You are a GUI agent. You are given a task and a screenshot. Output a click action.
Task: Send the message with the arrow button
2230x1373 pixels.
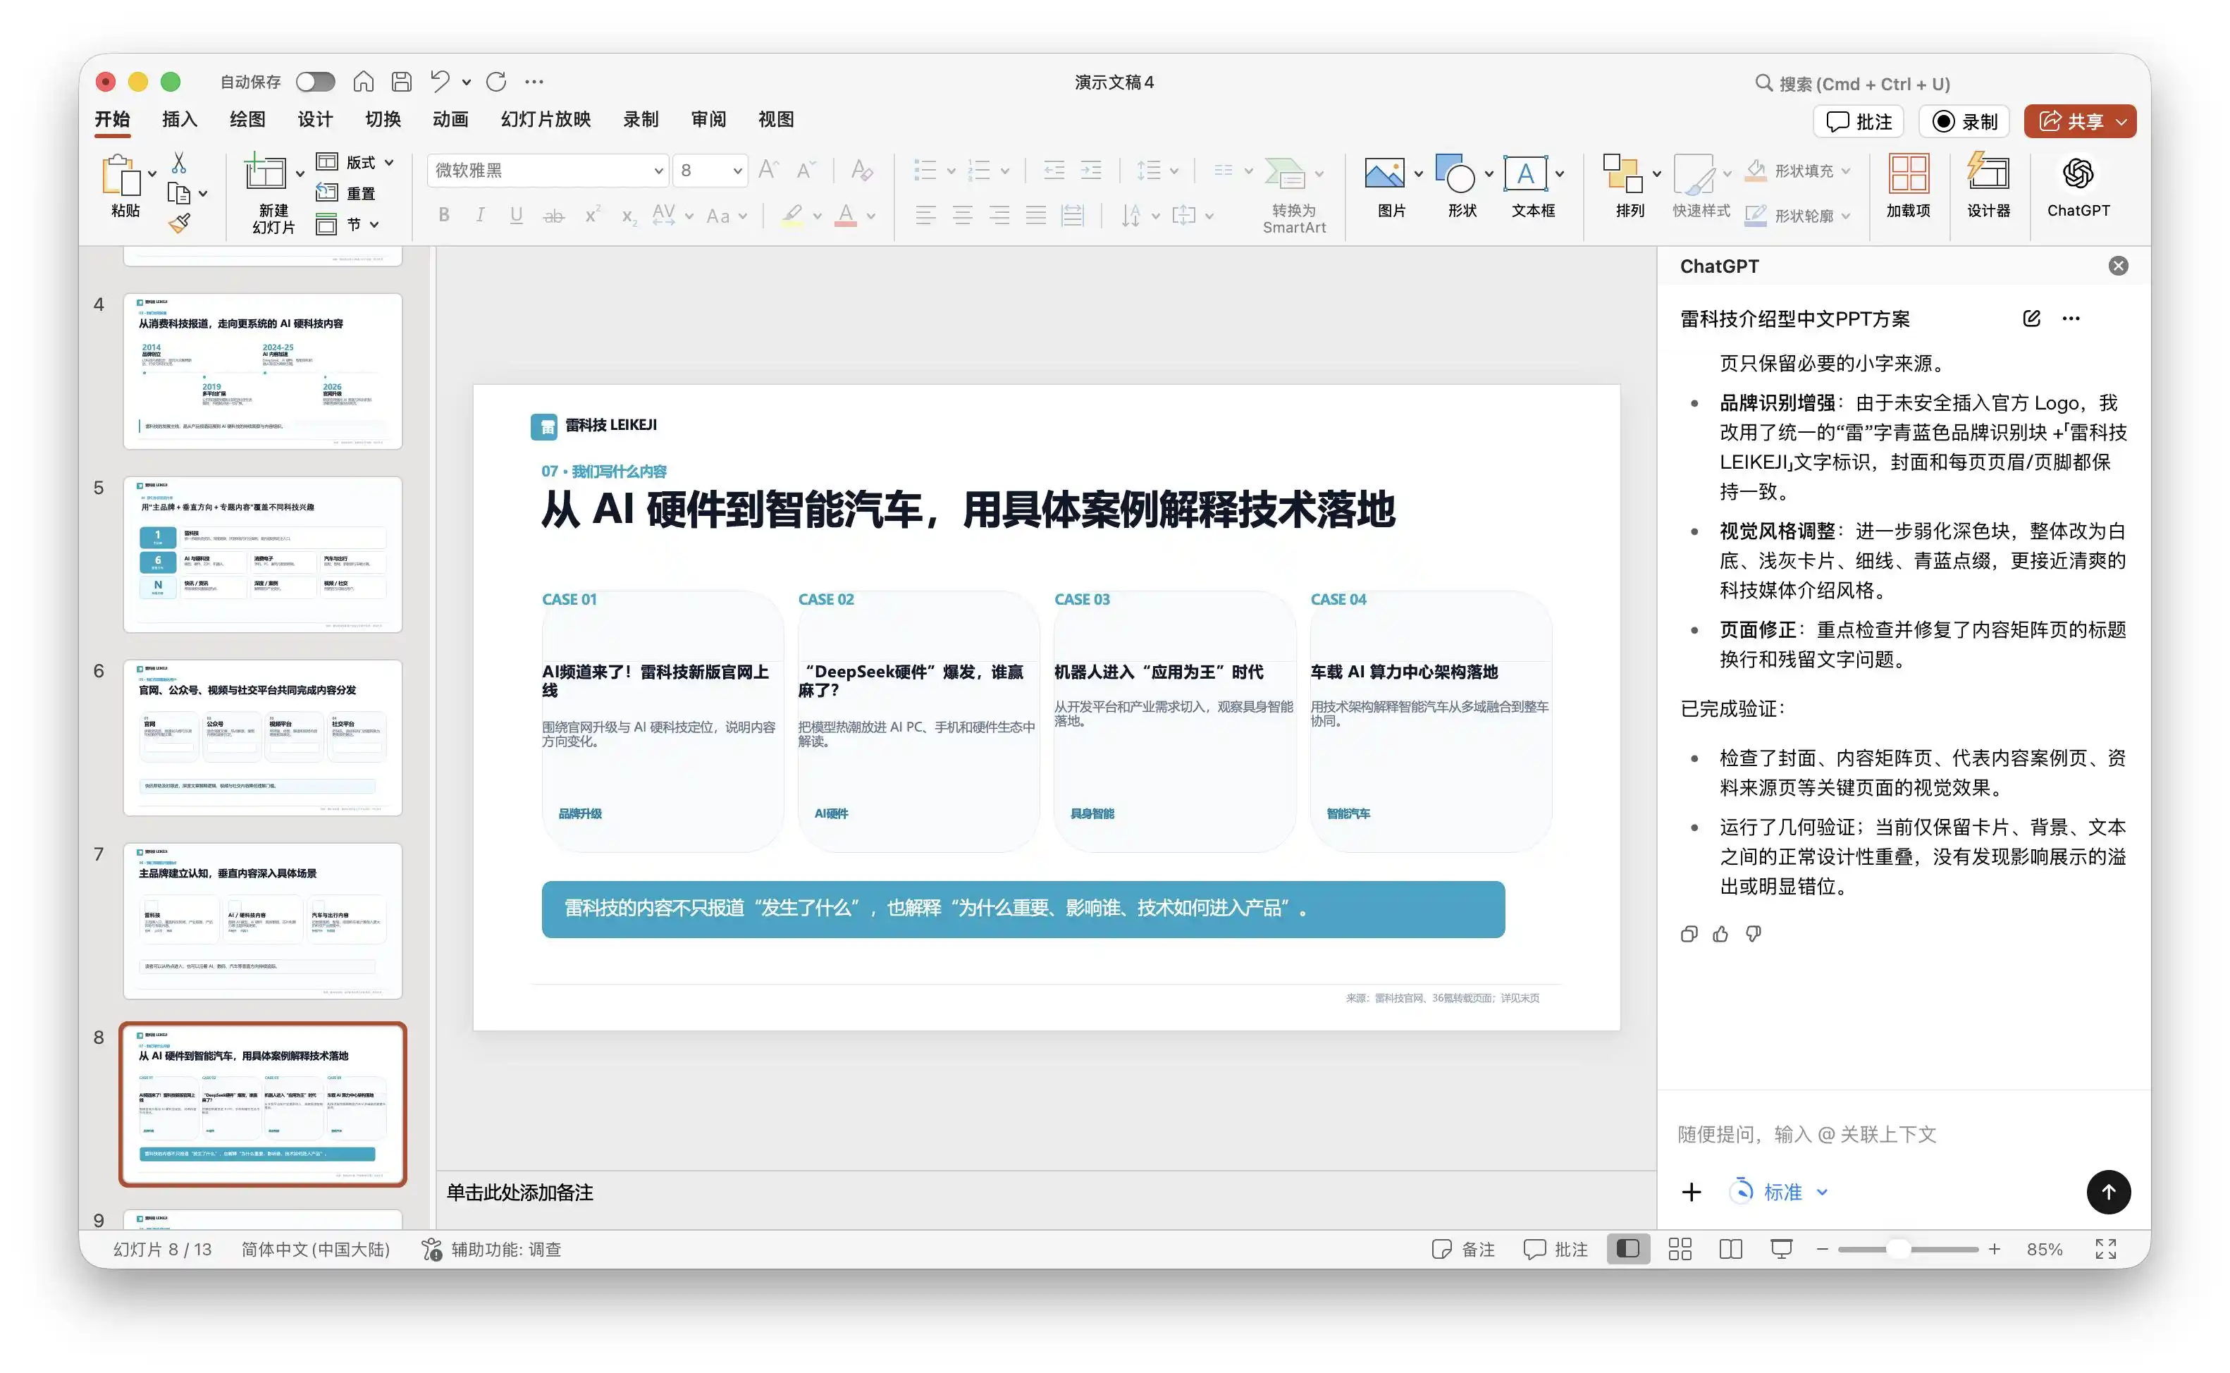[2108, 1191]
